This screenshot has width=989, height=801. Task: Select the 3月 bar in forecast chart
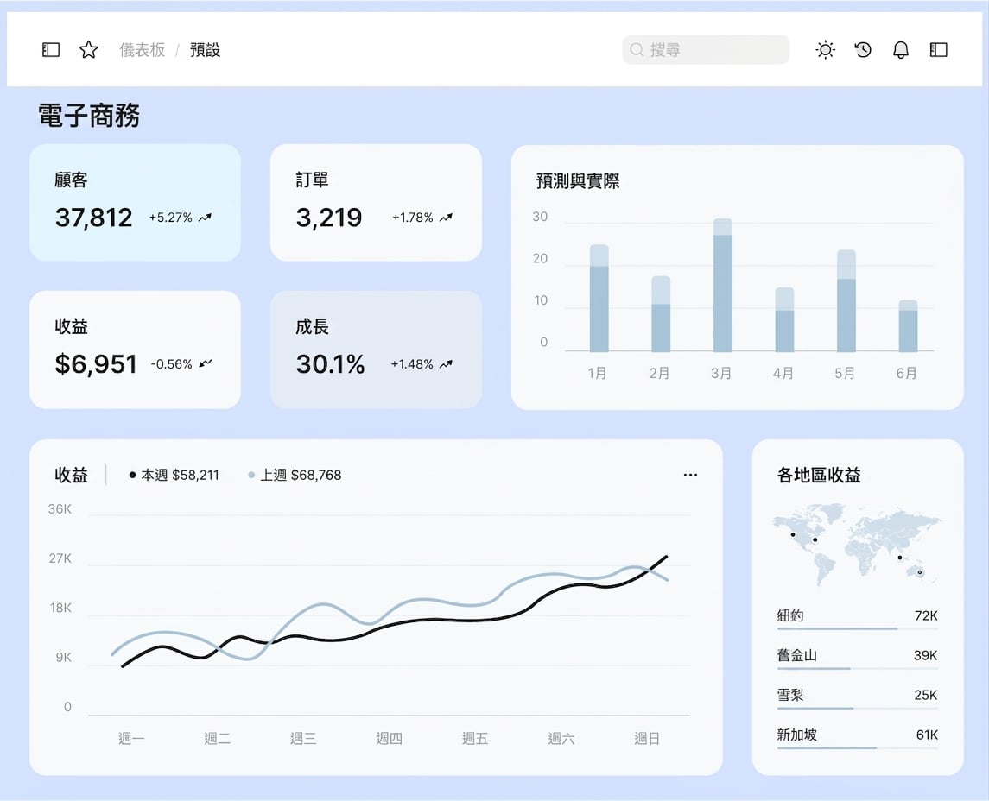pyautogui.click(x=723, y=285)
